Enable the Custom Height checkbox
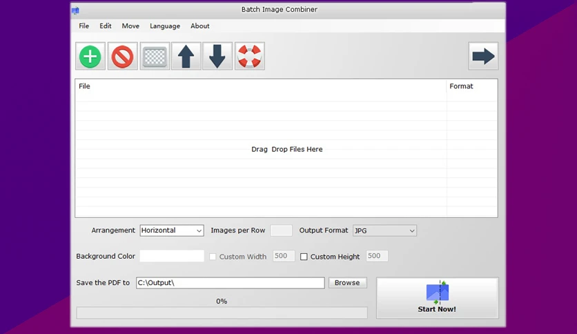Viewport: 577px width, 334px height. (304, 257)
